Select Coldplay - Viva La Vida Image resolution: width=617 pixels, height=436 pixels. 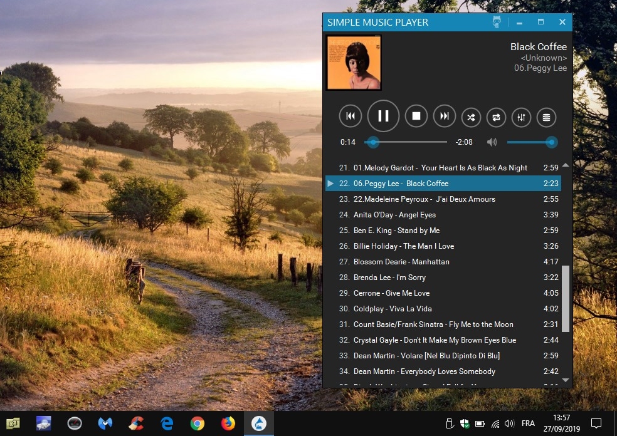click(x=443, y=309)
